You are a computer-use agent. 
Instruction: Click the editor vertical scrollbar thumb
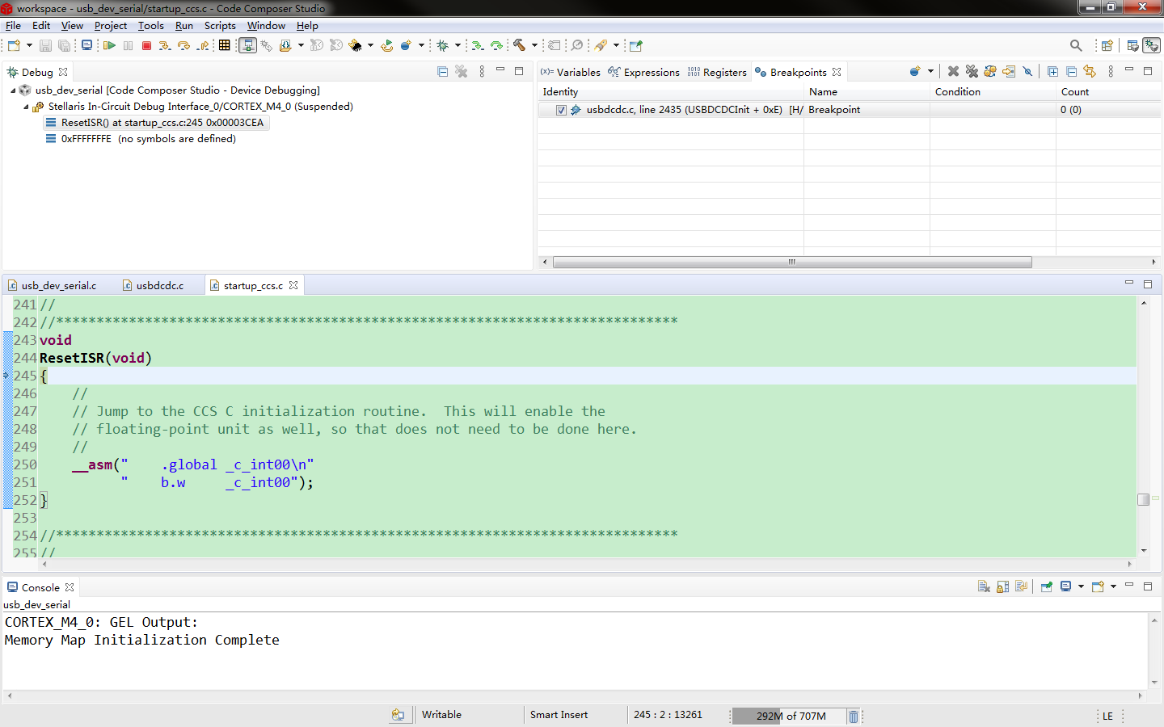coord(1144,499)
